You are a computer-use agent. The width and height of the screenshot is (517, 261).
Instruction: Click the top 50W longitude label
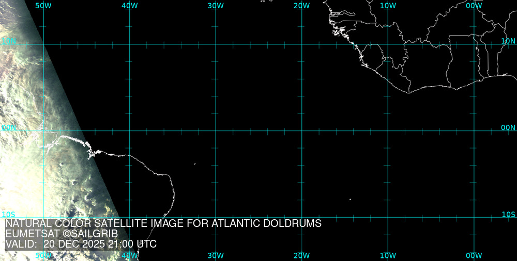pyautogui.click(x=43, y=5)
